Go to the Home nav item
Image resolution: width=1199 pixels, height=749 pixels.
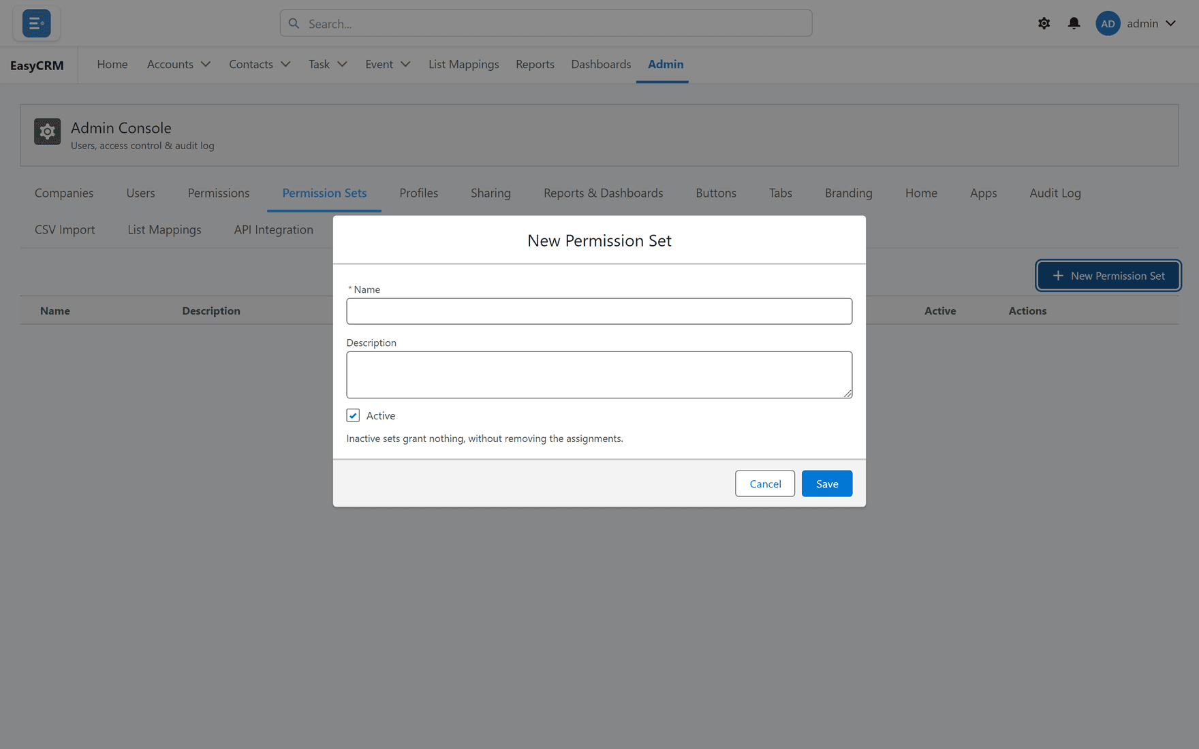click(112, 64)
